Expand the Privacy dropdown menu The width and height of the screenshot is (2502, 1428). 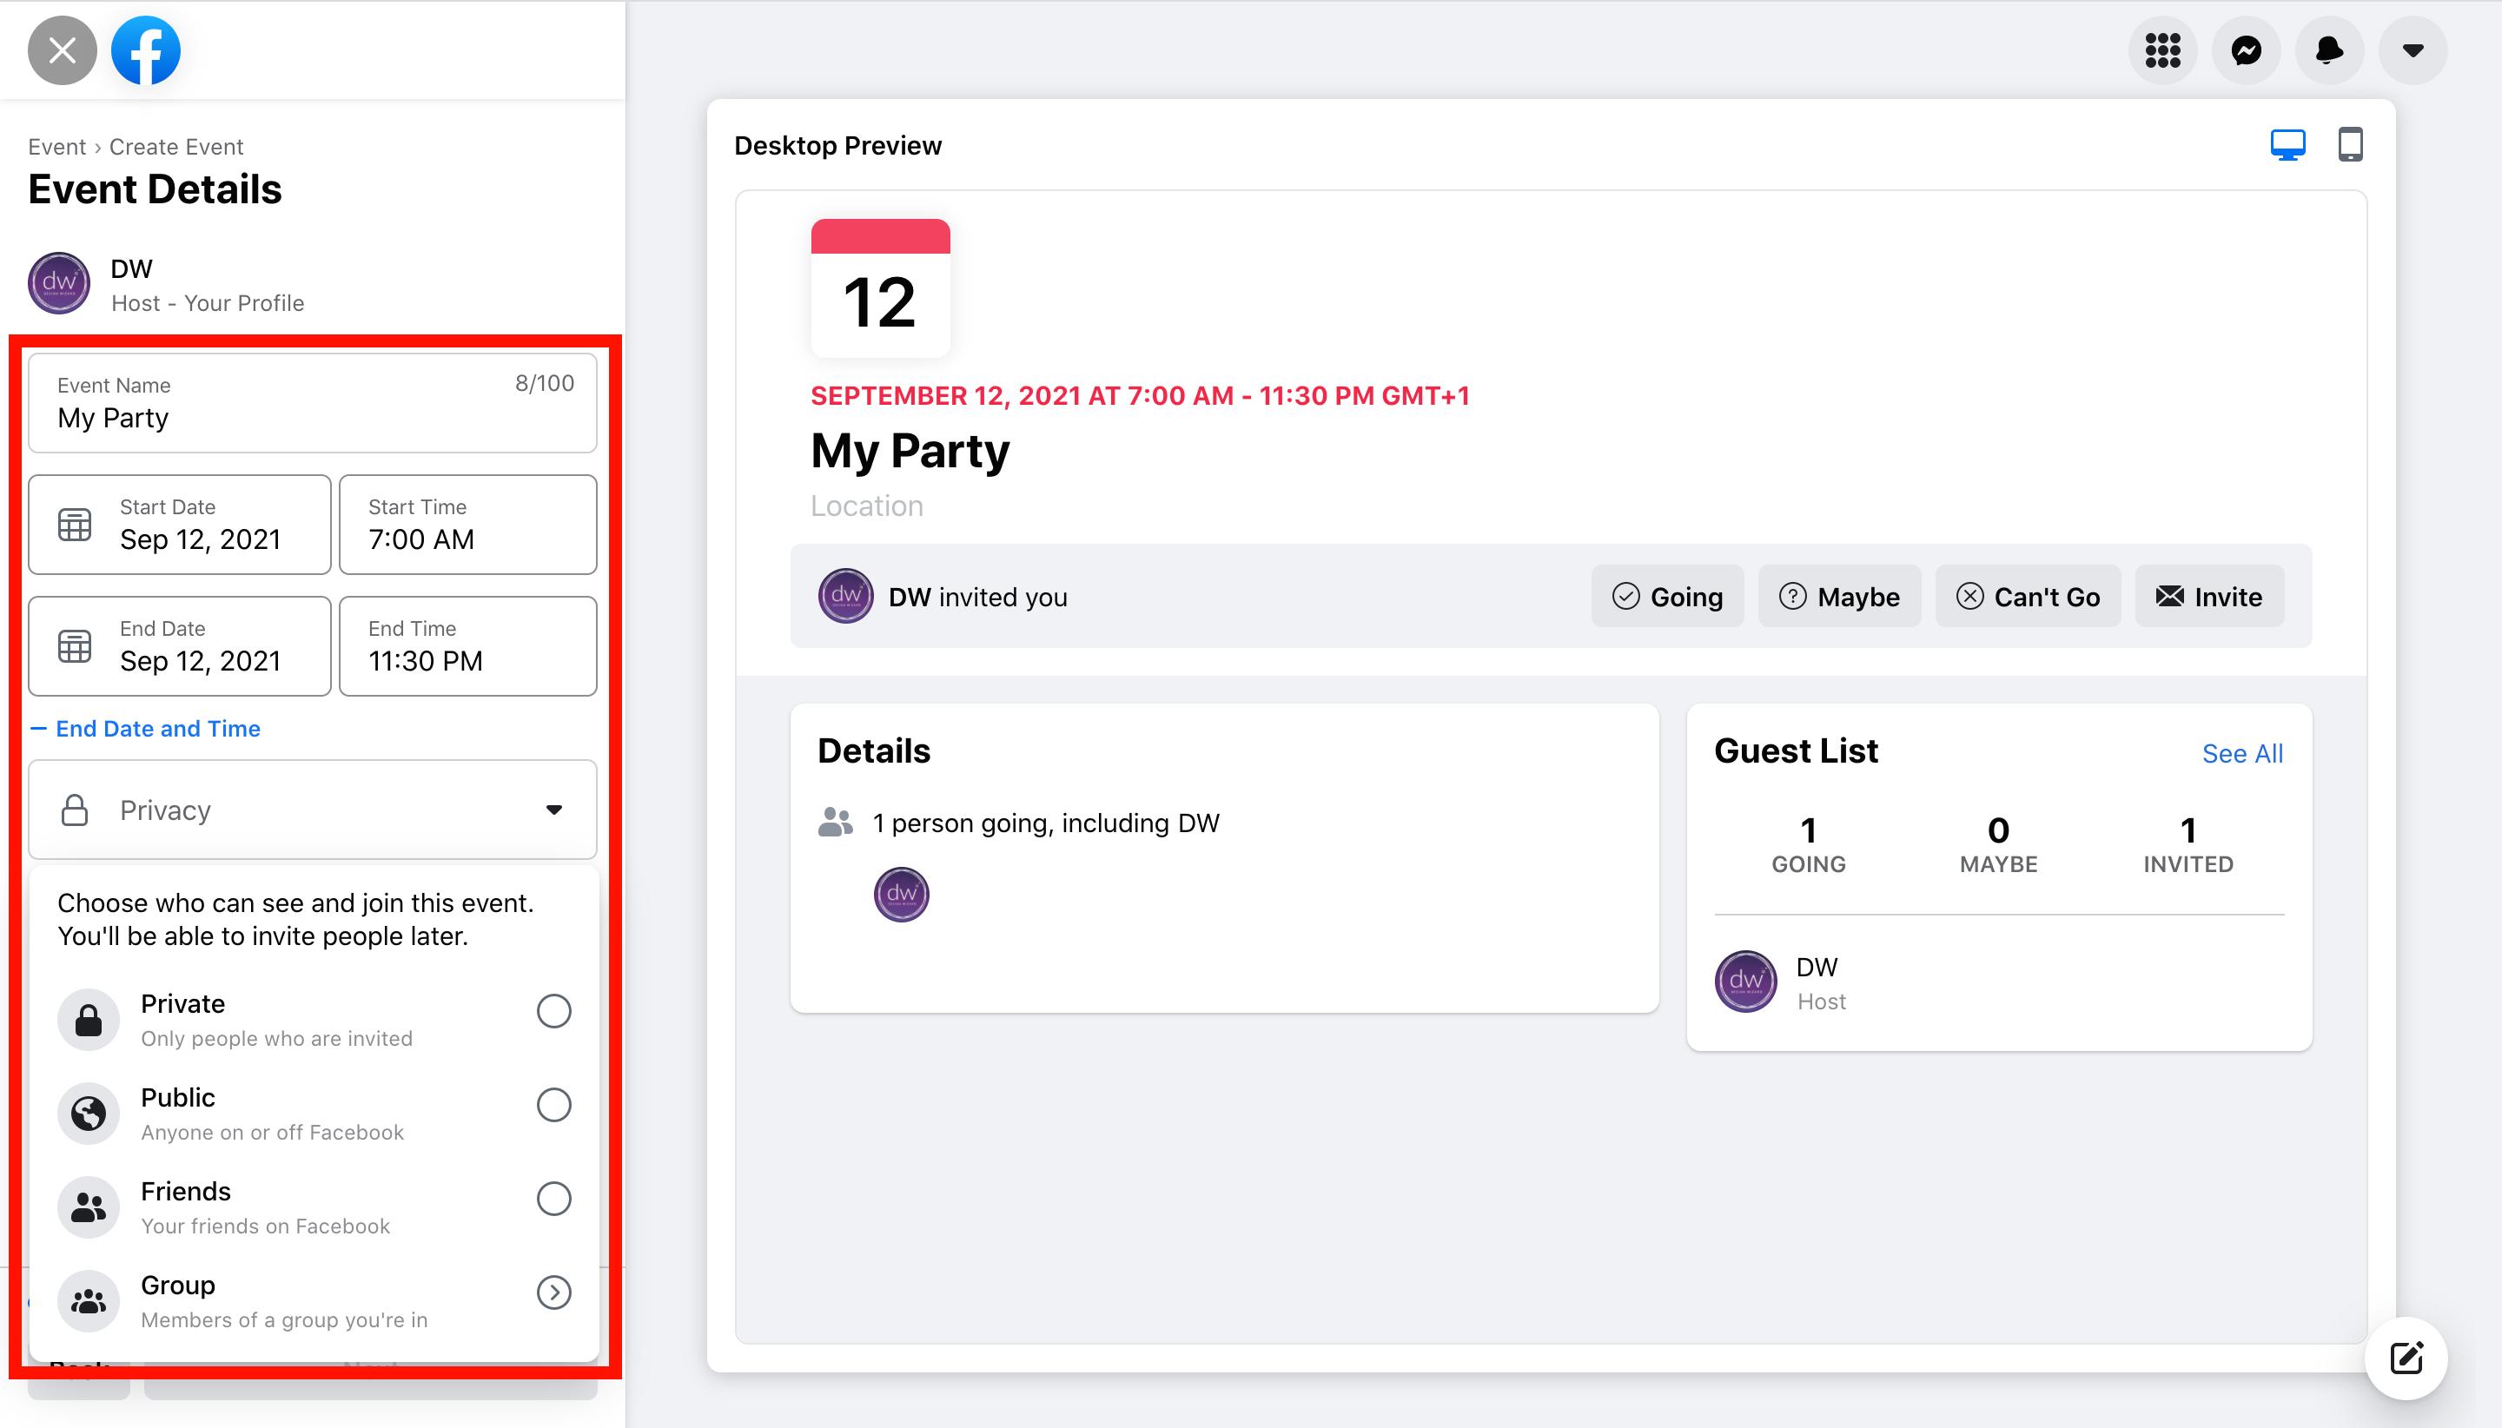314,808
